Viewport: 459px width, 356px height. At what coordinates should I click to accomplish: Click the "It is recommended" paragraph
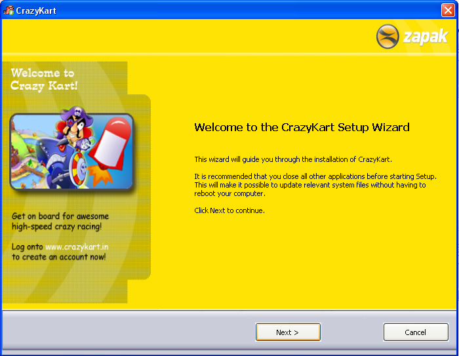[x=309, y=185]
